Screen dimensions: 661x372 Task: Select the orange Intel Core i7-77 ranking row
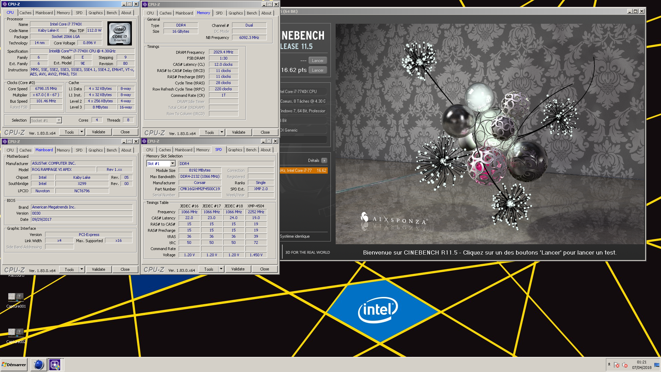coord(303,170)
